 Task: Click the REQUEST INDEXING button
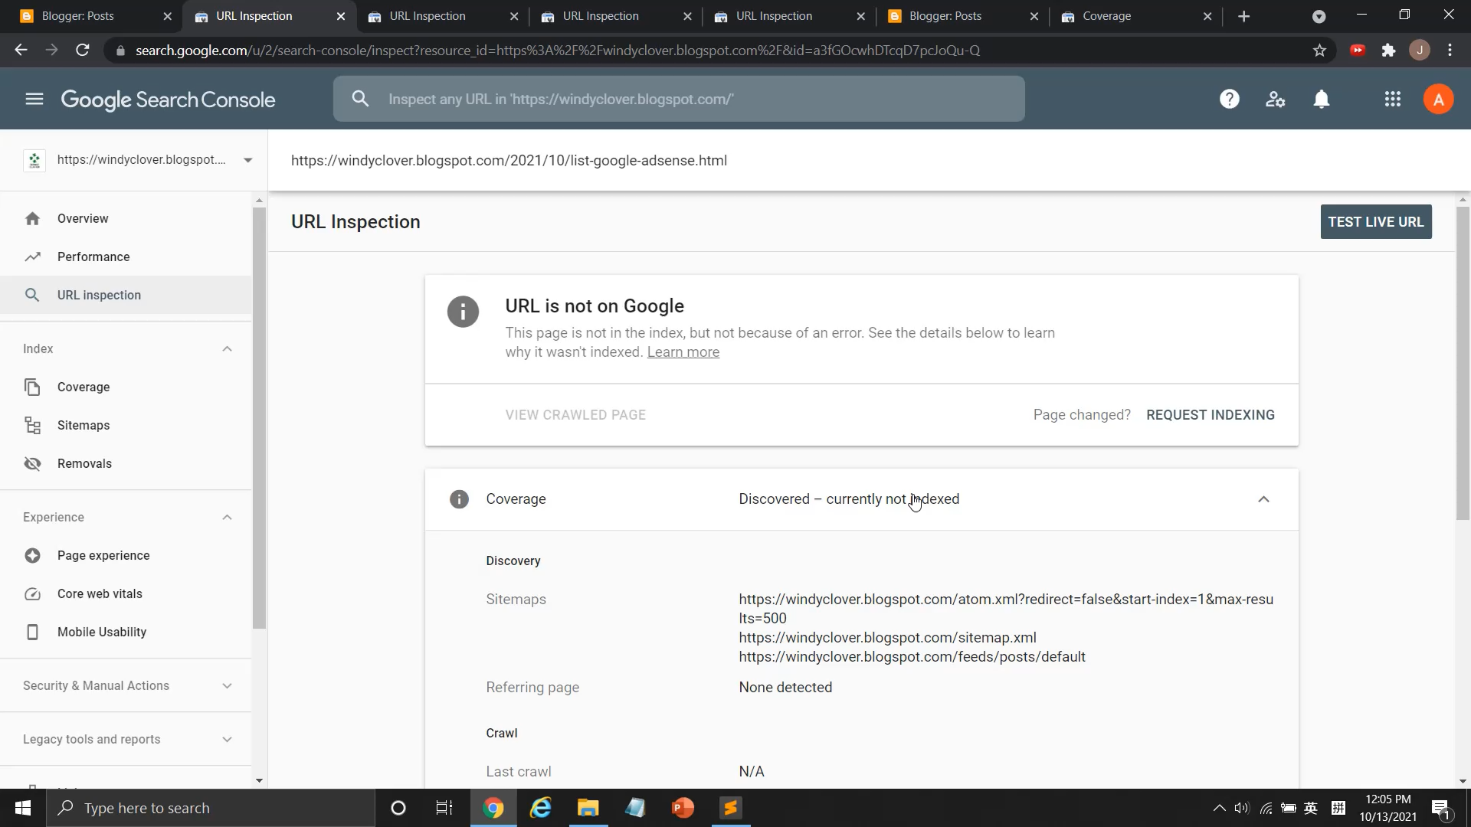tap(1211, 414)
